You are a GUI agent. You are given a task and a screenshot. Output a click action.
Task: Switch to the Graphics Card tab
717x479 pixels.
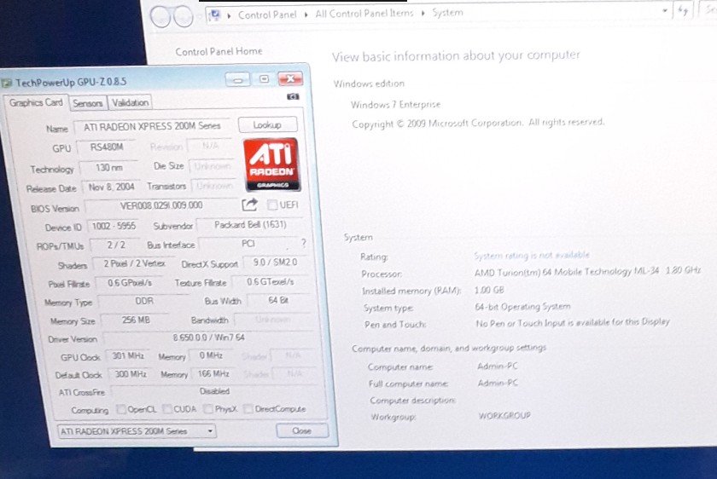36,103
